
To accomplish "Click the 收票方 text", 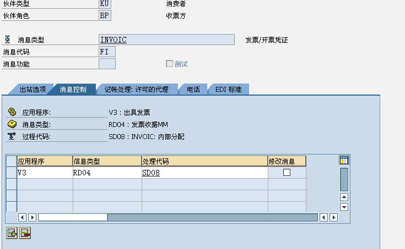I will (x=176, y=16).
